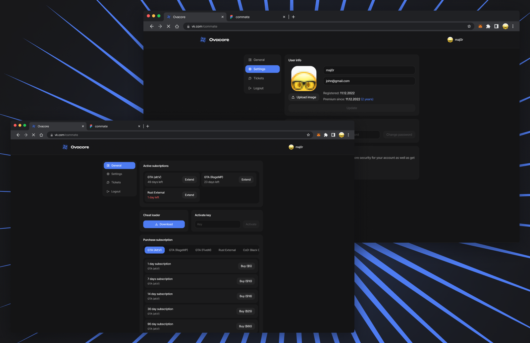Switch to the commate browser tab in the front window
Image resolution: width=530 pixels, height=343 pixels.
pyautogui.click(x=114, y=126)
